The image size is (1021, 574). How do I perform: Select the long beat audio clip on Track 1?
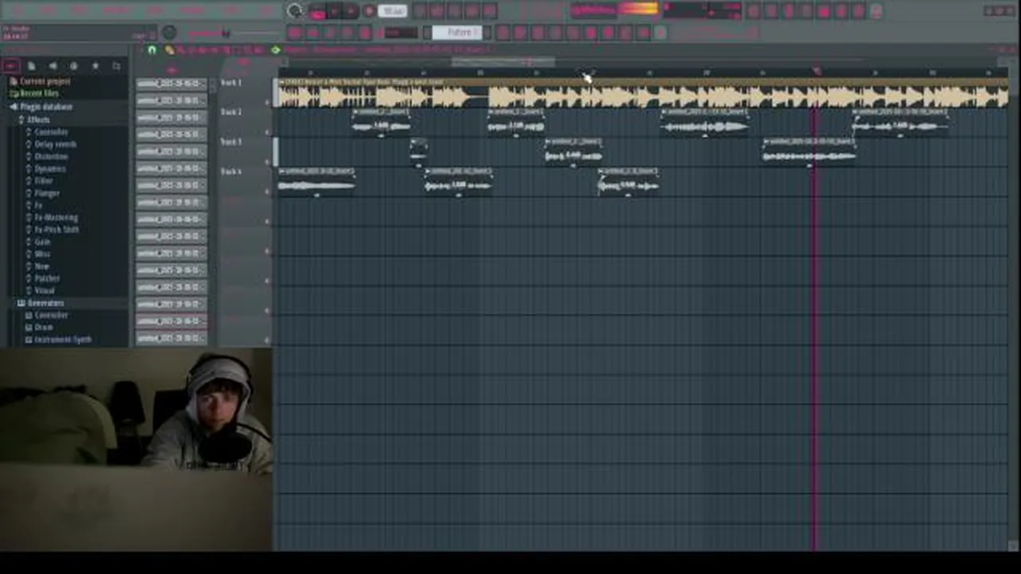(x=642, y=93)
